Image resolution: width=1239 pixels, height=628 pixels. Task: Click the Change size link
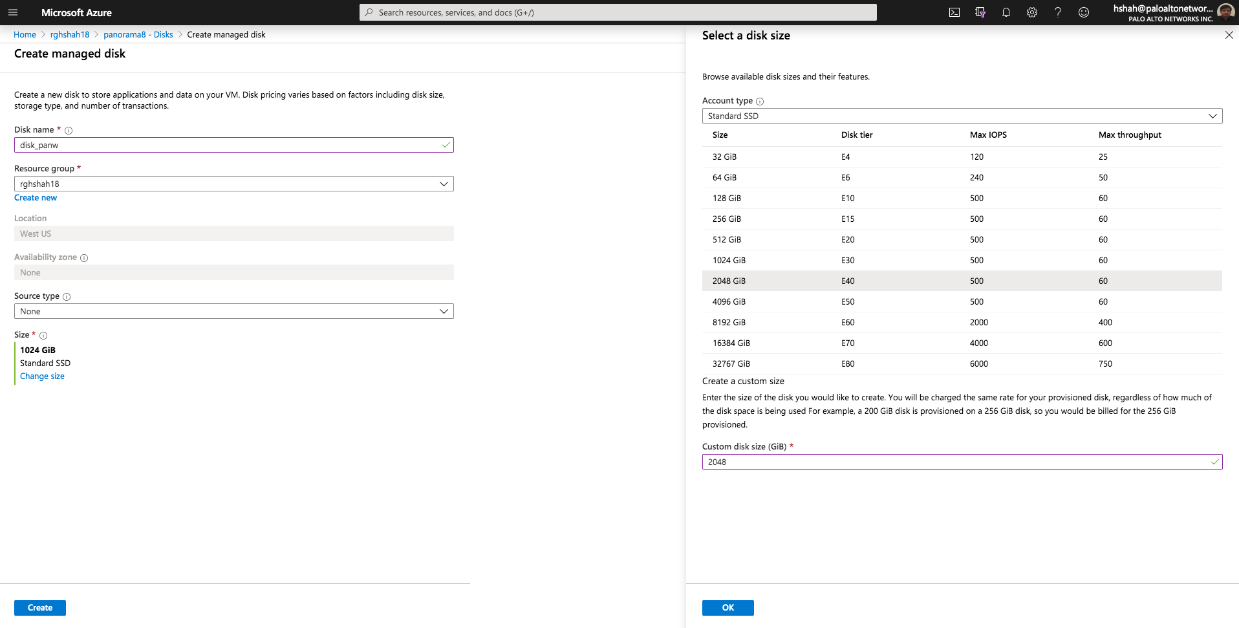click(42, 376)
